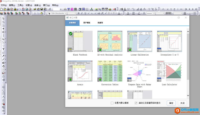This screenshot has height=115, width=200.
Task: Check the set-as-default-template checkbox
Action: tap(112, 103)
